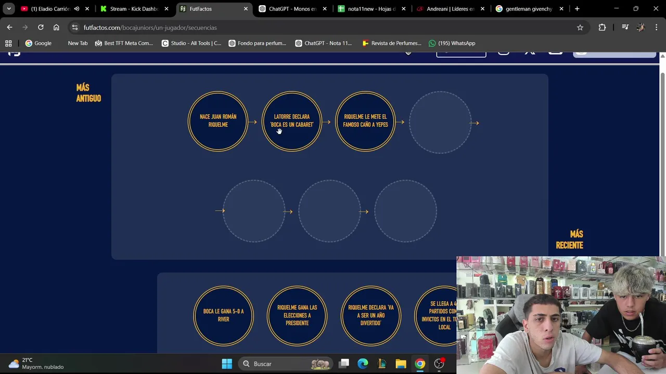Open the Best TFT Meta Comps bookmark
This screenshot has width=666, height=374.
tap(124, 43)
